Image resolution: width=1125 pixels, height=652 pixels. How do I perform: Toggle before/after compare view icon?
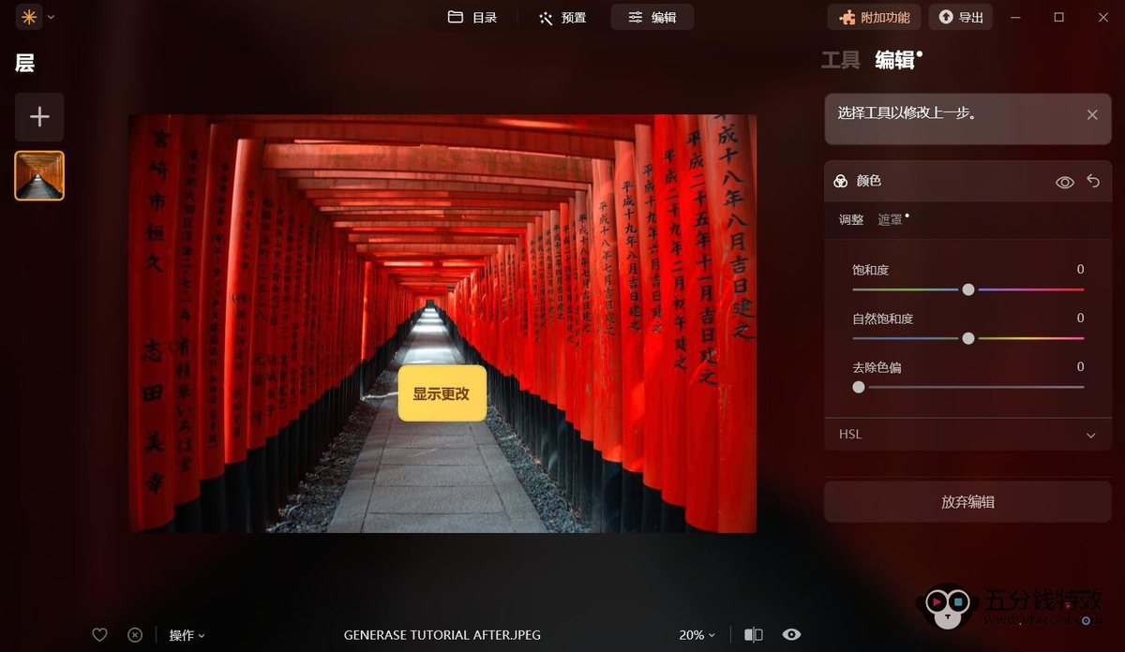point(754,635)
